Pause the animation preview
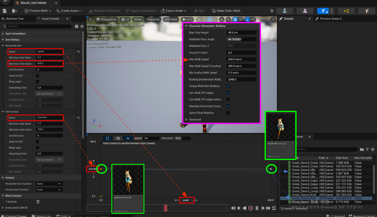This screenshot has height=217, width=377. point(257,208)
